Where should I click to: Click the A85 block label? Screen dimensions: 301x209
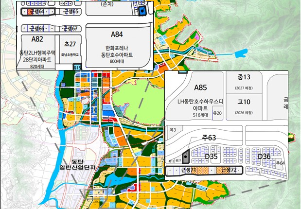(200, 87)
